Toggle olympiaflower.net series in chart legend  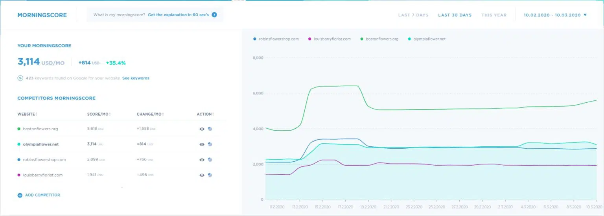[427, 39]
